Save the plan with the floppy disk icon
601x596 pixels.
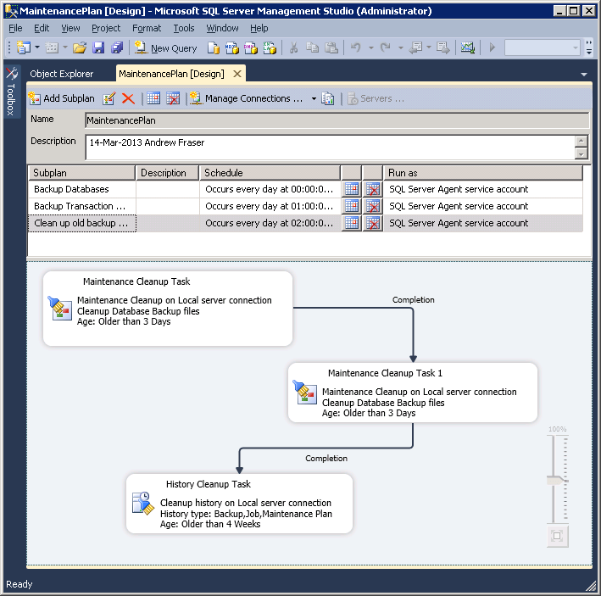(x=98, y=48)
